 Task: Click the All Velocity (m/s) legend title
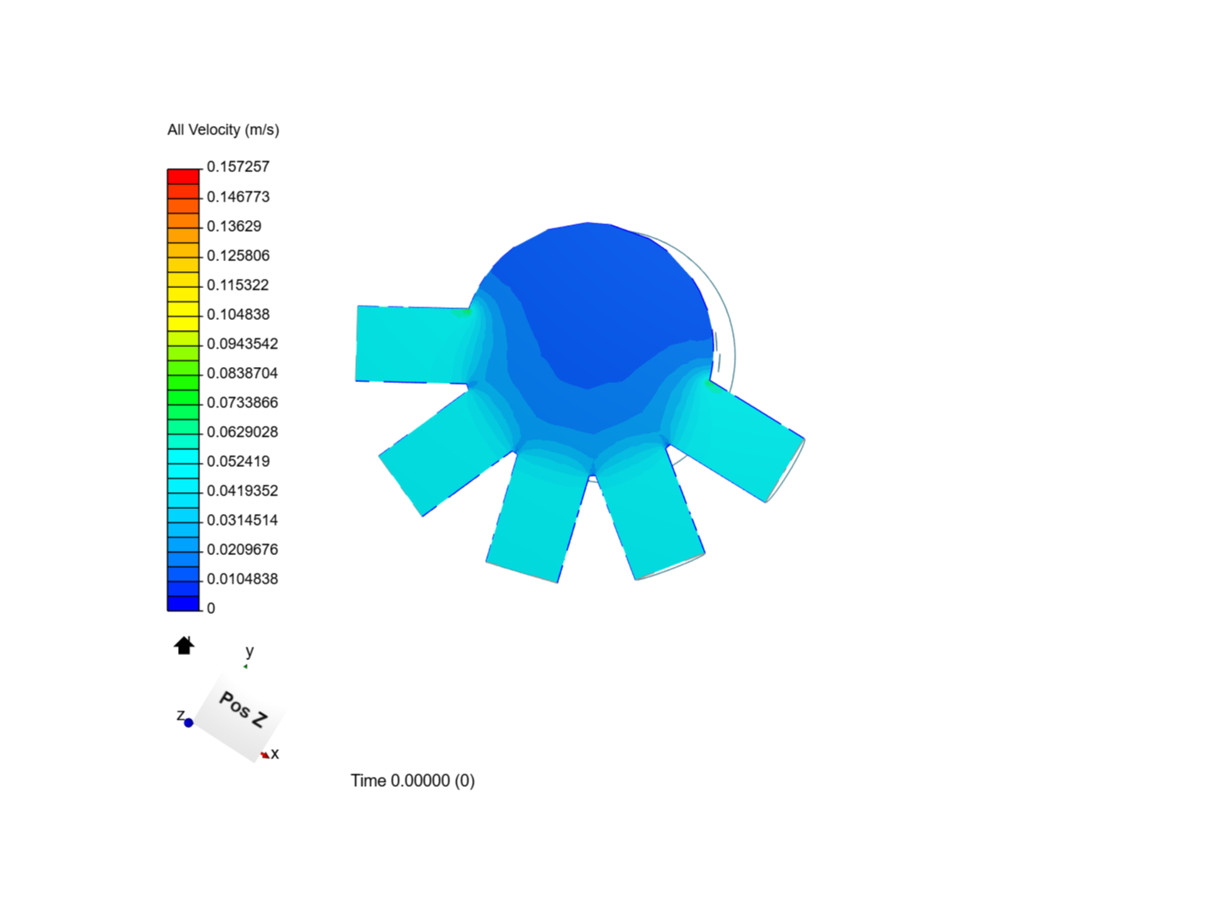(223, 129)
